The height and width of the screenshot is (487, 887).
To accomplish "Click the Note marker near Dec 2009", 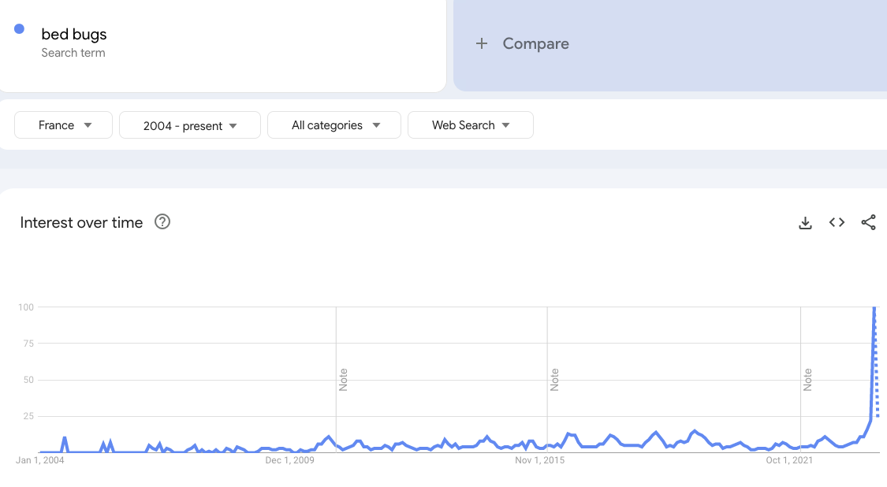I will point(344,379).
